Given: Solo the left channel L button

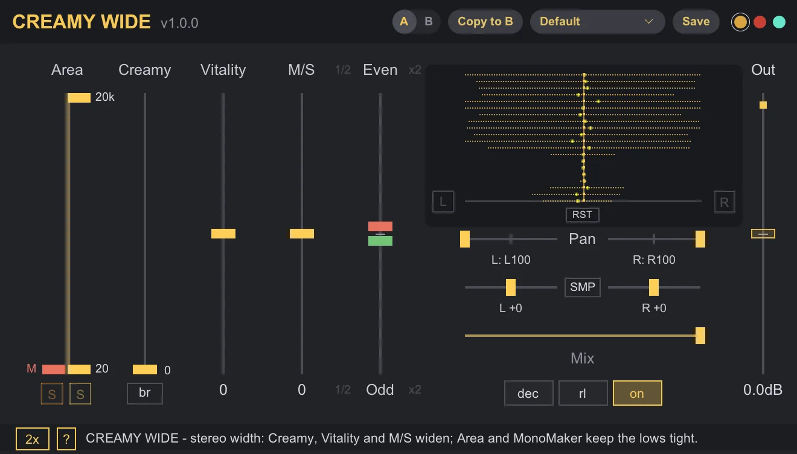Looking at the screenshot, I should click(443, 202).
